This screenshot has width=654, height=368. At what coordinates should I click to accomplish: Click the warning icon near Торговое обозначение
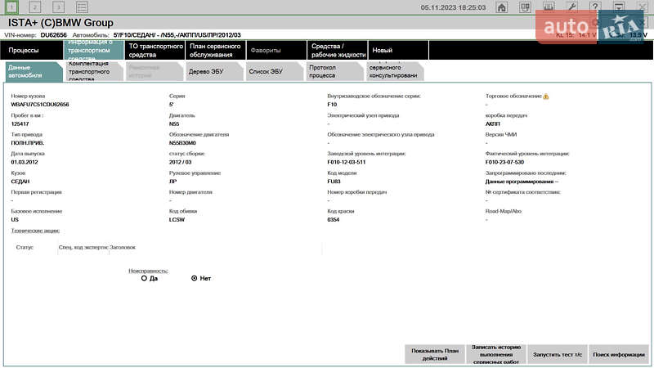pos(546,96)
